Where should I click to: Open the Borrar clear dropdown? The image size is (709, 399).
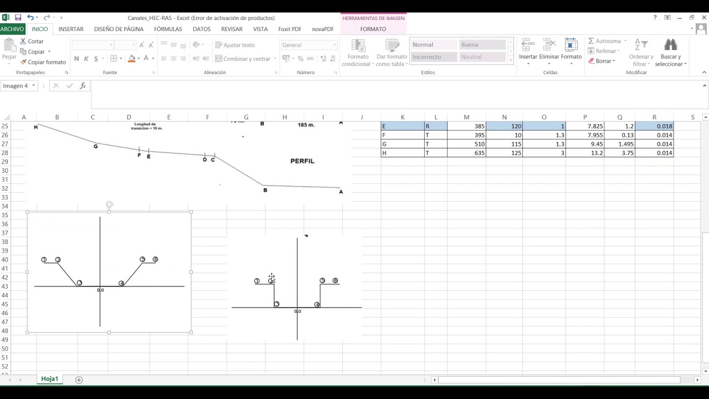(614, 61)
